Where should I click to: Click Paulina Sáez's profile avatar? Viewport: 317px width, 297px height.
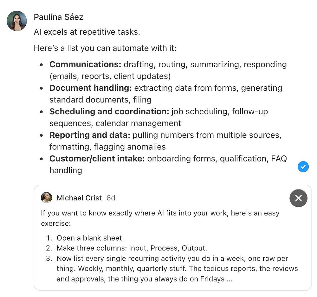[17, 21]
